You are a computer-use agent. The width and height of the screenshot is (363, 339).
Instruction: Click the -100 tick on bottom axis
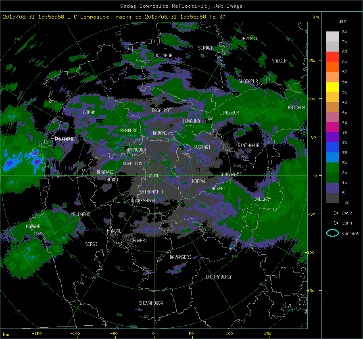(75, 333)
